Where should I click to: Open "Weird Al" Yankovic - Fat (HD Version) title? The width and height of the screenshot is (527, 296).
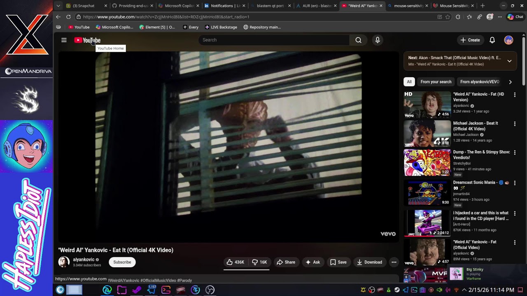[478, 97]
